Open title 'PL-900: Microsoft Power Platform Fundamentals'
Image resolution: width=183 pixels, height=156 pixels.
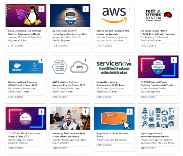point(158,83)
